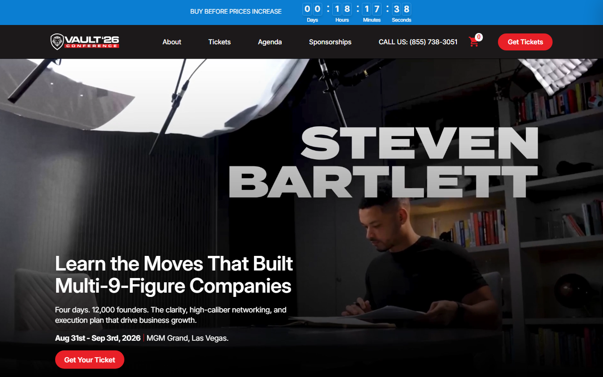
Task: Select the Seconds countdown label
Action: [401, 20]
